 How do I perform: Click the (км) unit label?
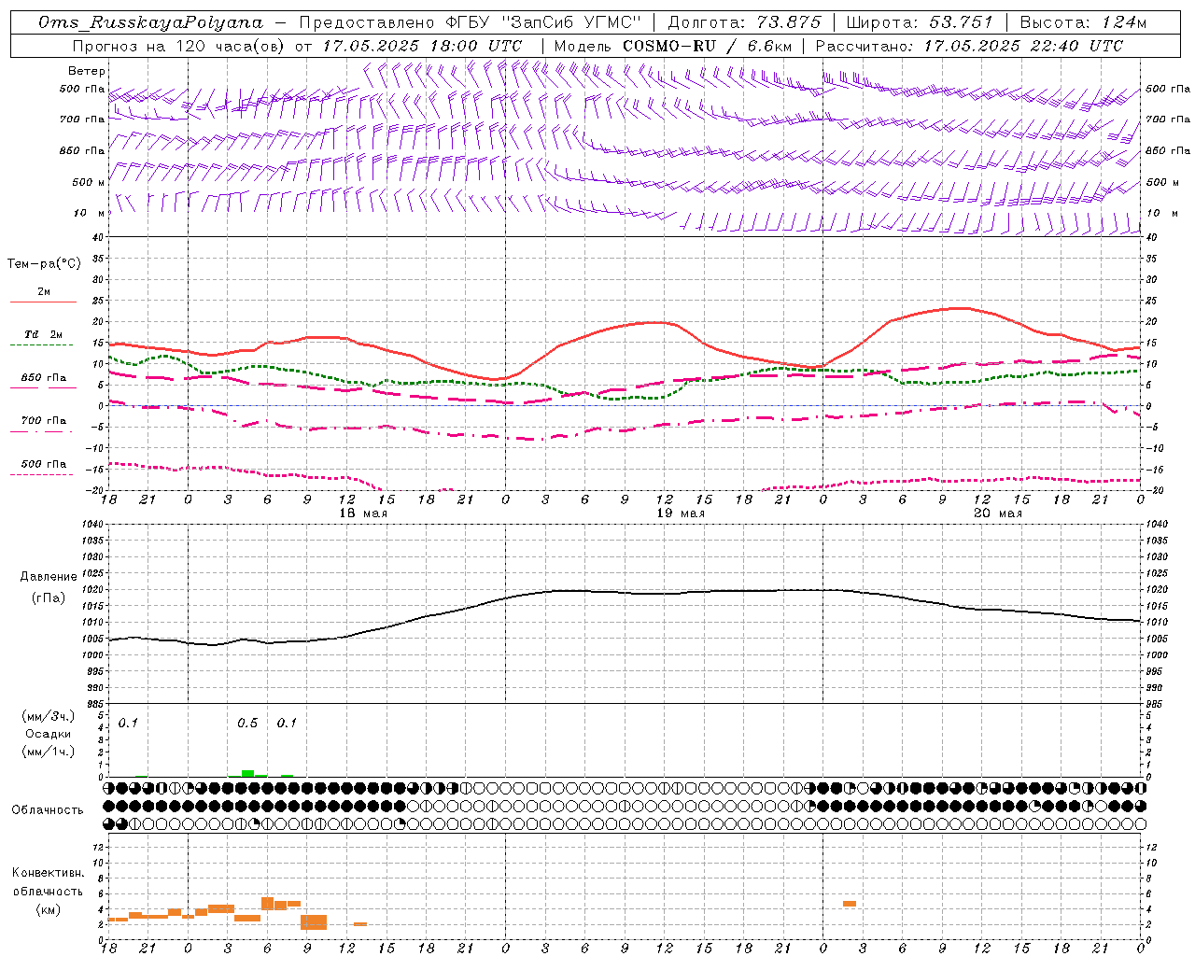(48, 909)
